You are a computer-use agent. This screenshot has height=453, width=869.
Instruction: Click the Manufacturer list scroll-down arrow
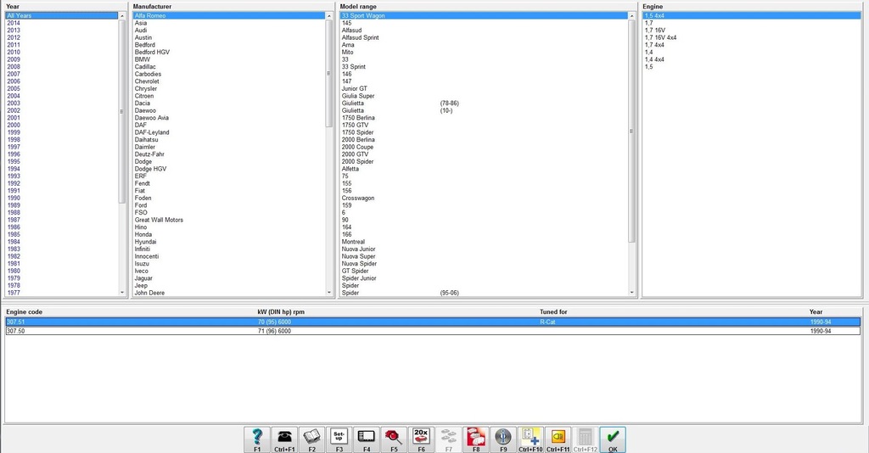[328, 293]
